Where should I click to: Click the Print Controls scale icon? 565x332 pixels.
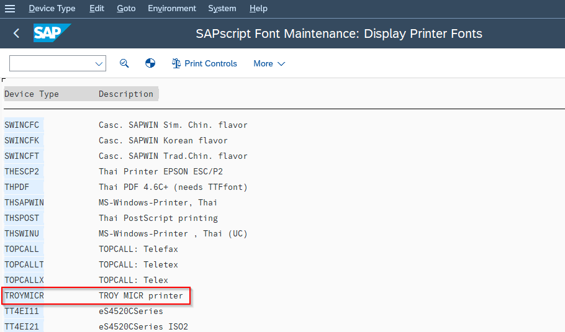tap(176, 63)
